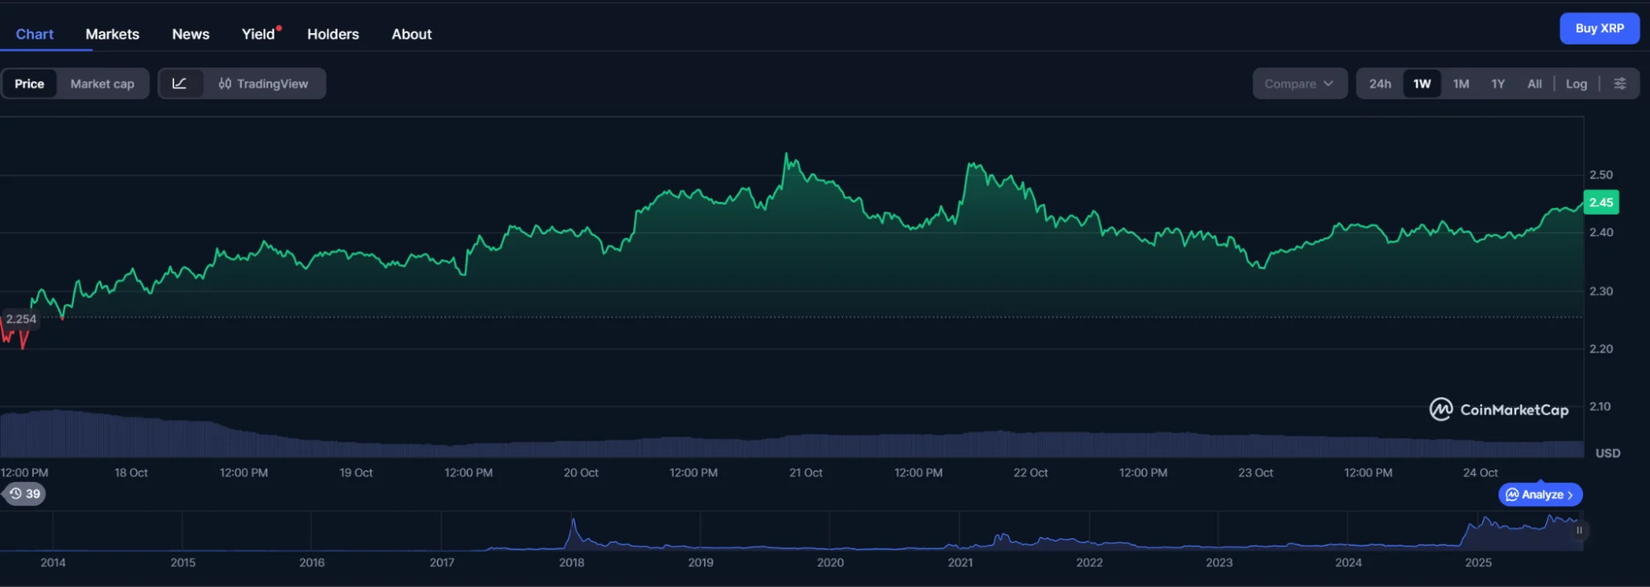Expand the Analyze button chevron

click(1570, 495)
